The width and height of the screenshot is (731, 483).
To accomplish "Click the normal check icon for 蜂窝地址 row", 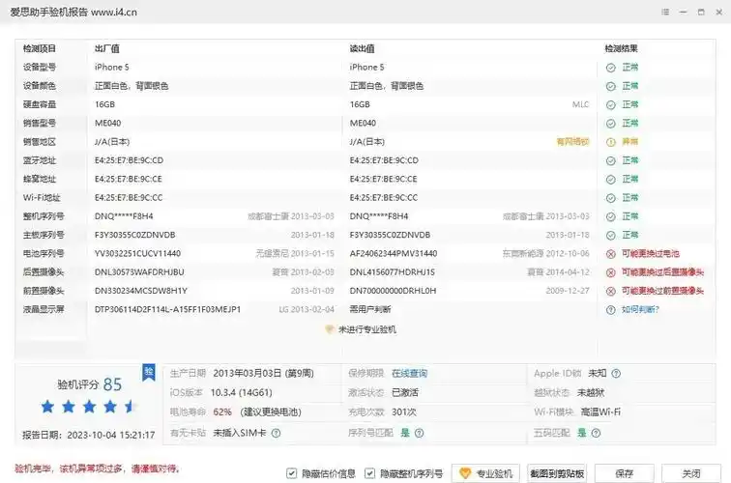I will pos(611,180).
